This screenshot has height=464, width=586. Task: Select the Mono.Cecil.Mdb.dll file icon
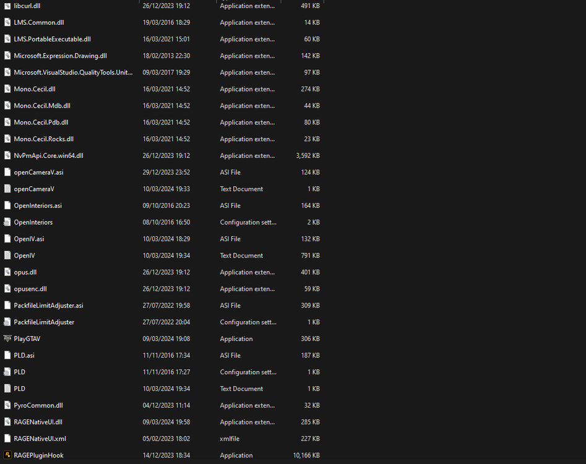click(x=7, y=105)
